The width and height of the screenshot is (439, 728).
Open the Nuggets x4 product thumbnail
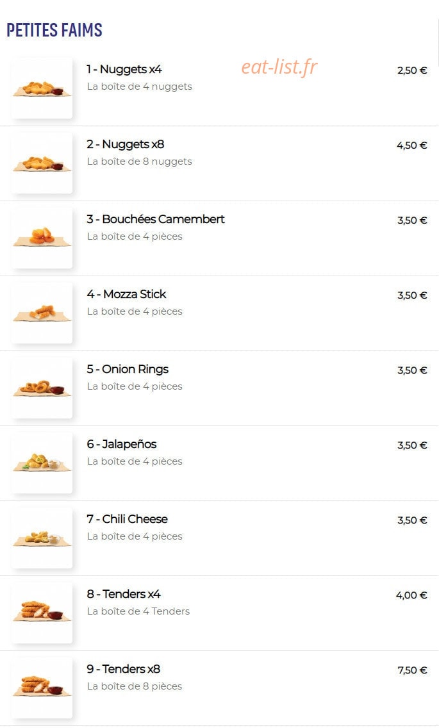pyautogui.click(x=42, y=88)
